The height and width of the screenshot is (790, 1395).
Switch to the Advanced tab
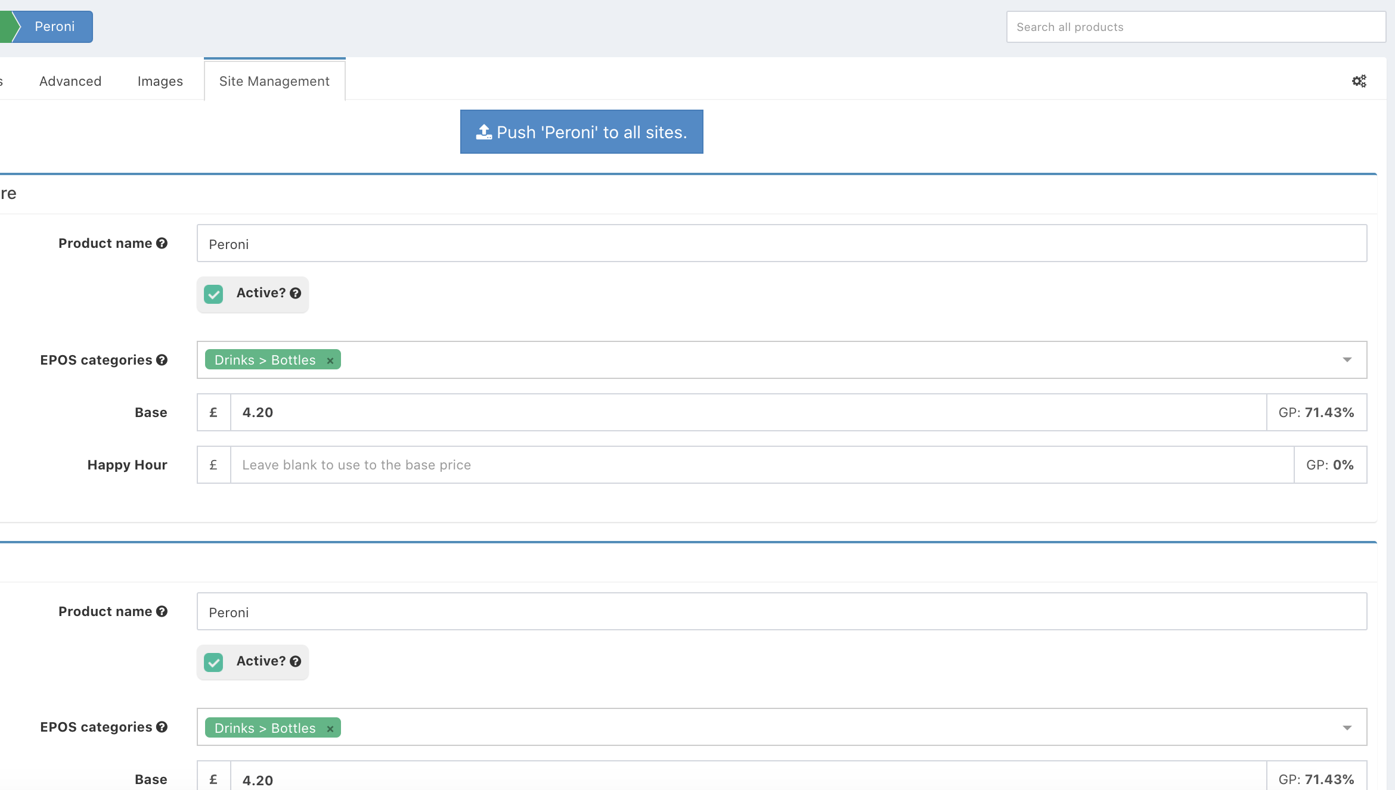pos(70,81)
